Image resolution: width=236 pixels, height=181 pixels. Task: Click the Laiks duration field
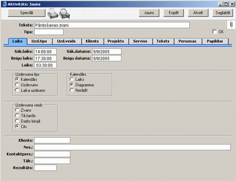coord(45,65)
